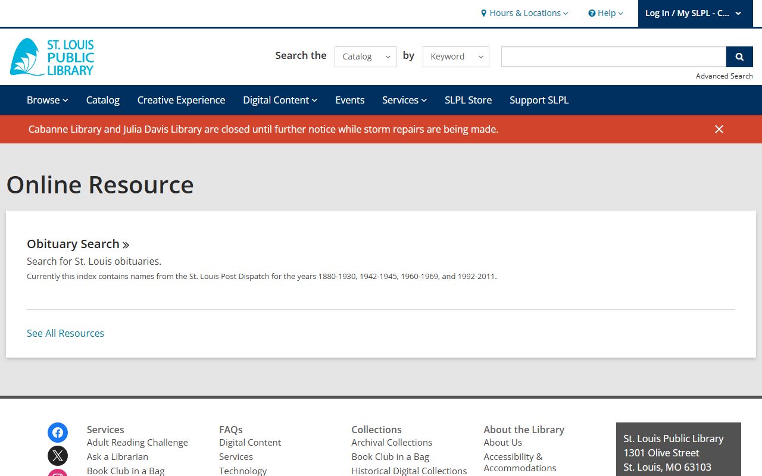Open the X (Twitter) social icon
The width and height of the screenshot is (762, 476).
tap(58, 456)
